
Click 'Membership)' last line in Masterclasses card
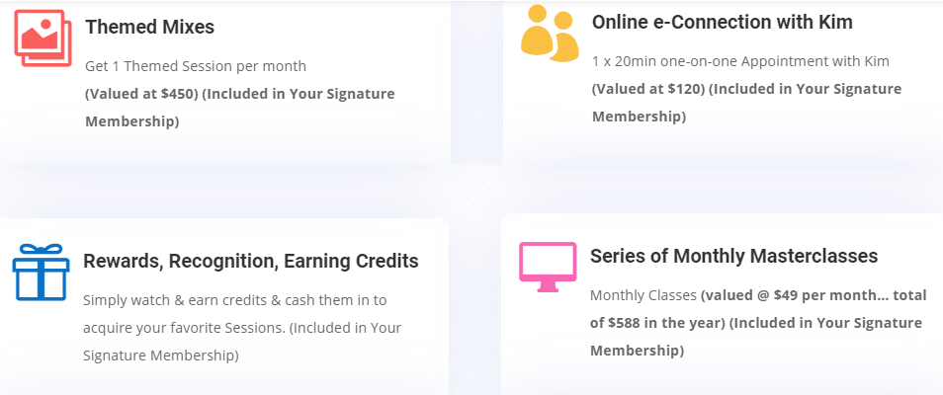pos(637,351)
